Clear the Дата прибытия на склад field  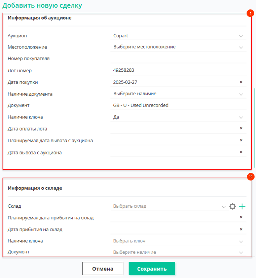pyautogui.click(x=241, y=229)
